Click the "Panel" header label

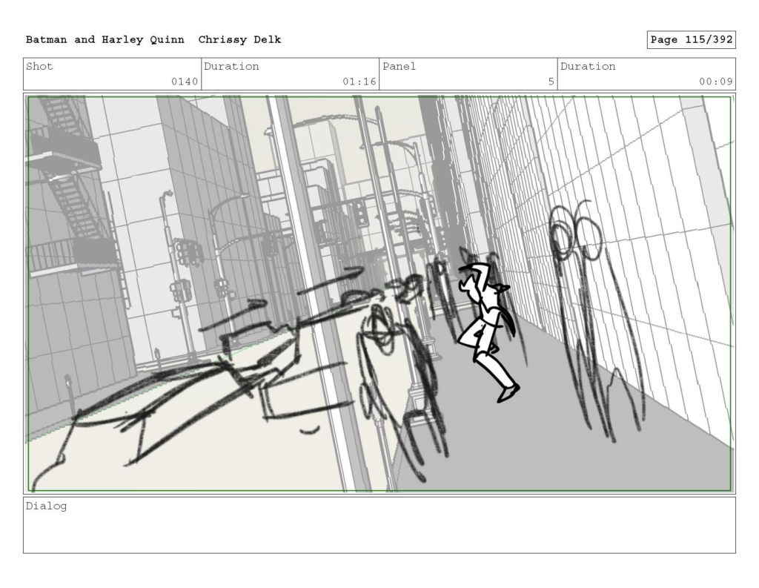tap(400, 66)
